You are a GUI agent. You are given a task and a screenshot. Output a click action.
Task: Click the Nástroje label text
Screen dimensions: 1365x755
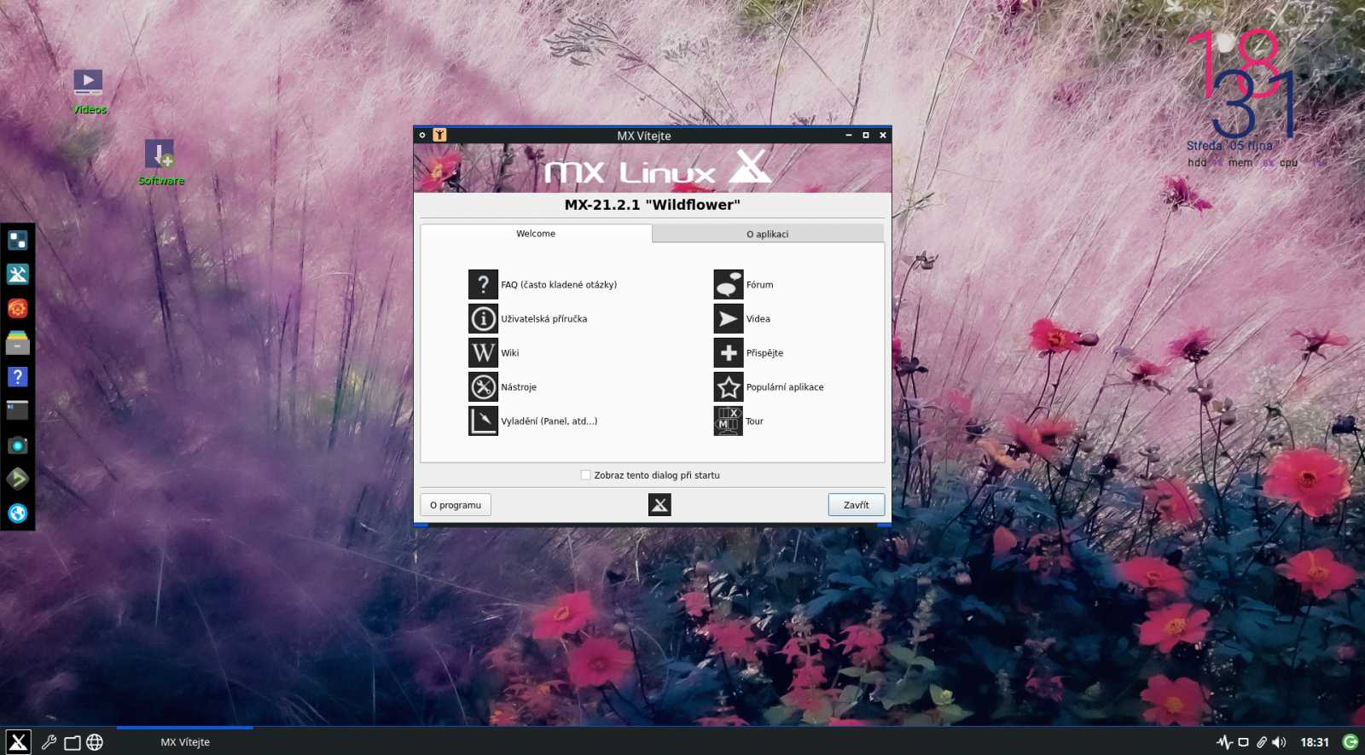click(x=519, y=387)
